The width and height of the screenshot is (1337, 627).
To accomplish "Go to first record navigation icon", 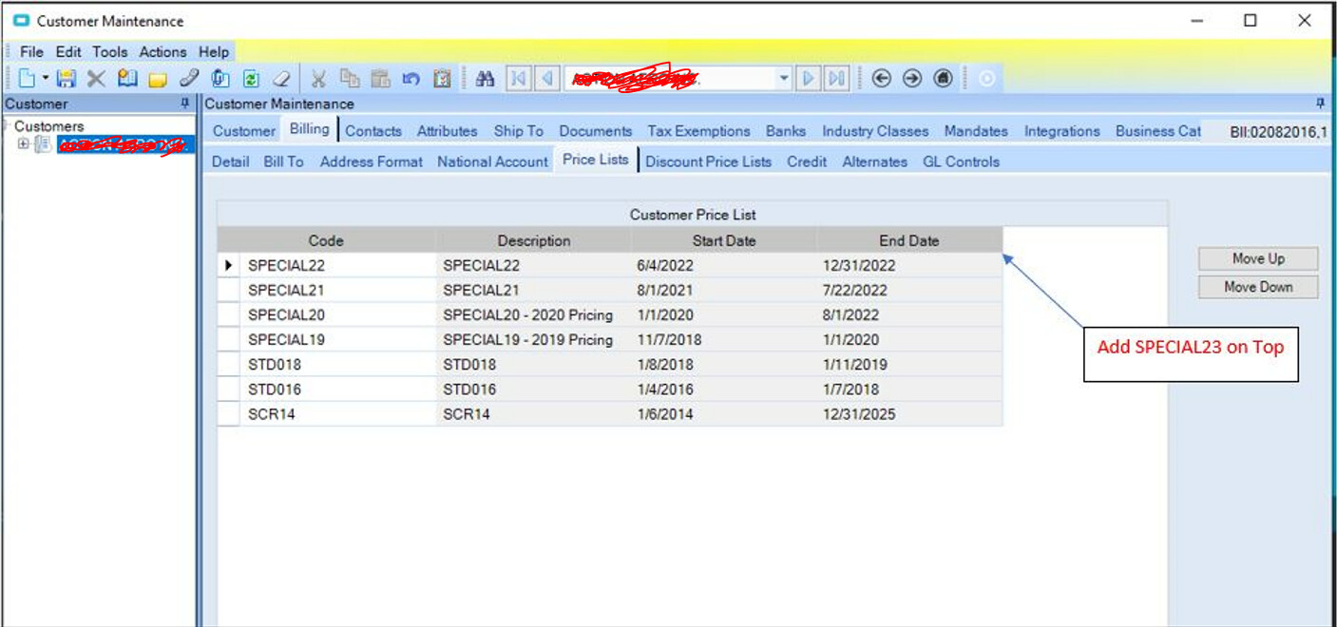I will pyautogui.click(x=518, y=79).
